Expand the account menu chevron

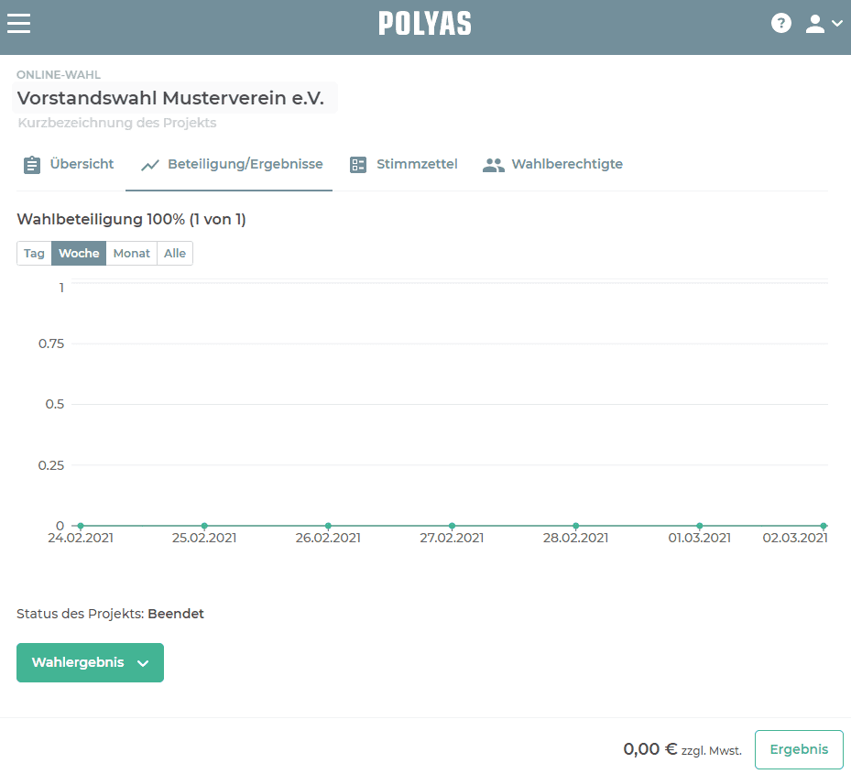point(837,25)
